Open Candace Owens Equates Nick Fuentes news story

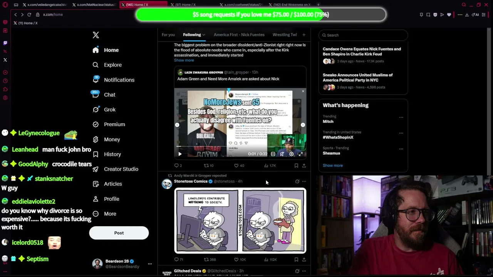[363, 55]
